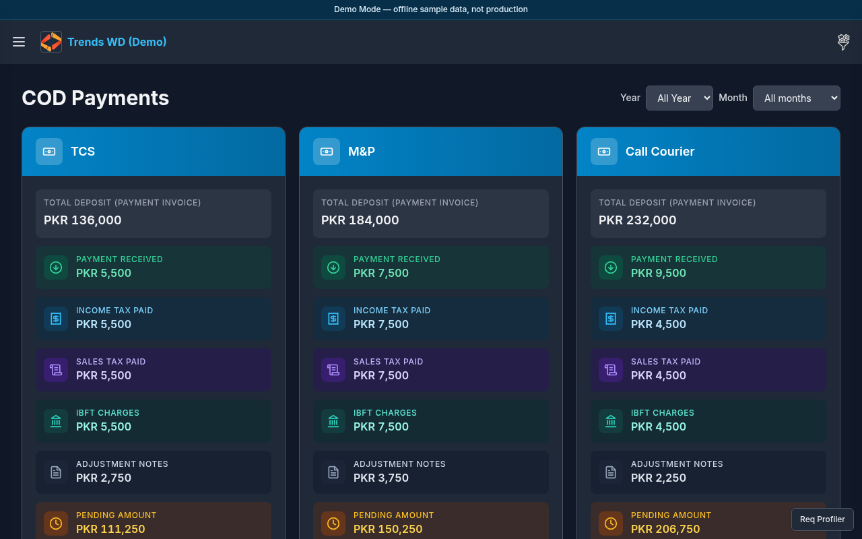Viewport: 862px width, 539px height.
Task: Click the TCS card cash icon
Action: [49, 152]
